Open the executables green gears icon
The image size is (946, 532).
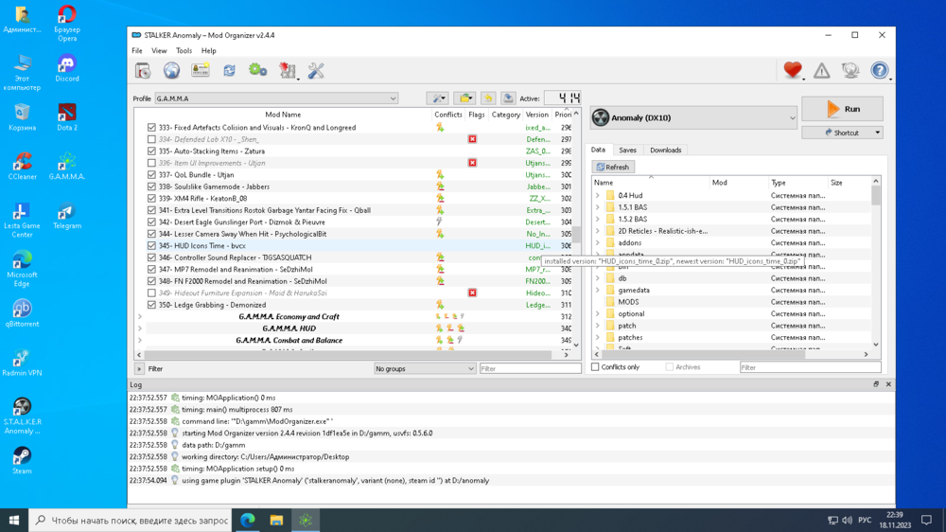(x=257, y=71)
